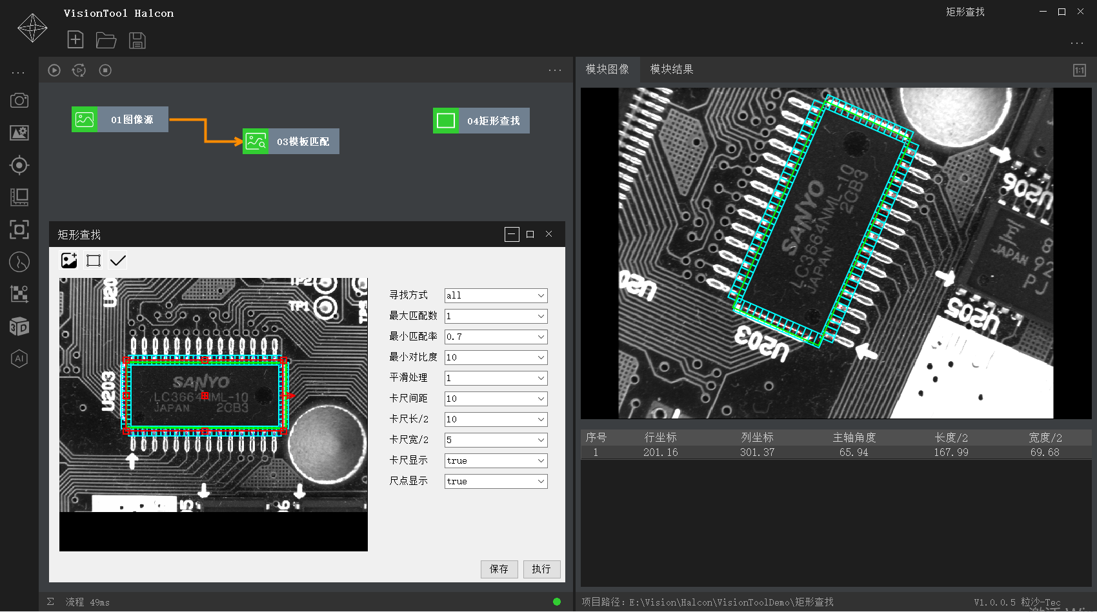Open 平滑处理 dropdown

click(496, 378)
